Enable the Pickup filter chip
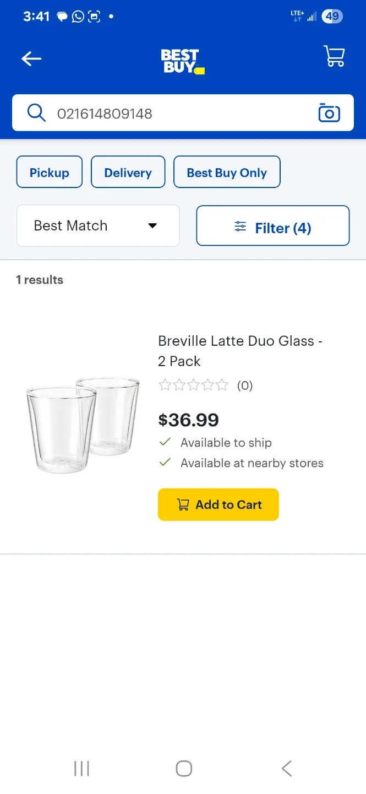Screen dimensions: 366x794 click(x=49, y=172)
